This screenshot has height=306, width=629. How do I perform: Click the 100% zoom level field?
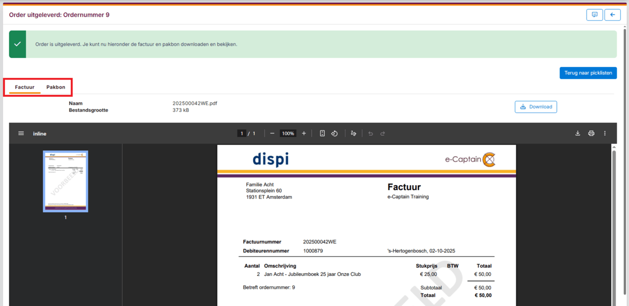(288, 134)
